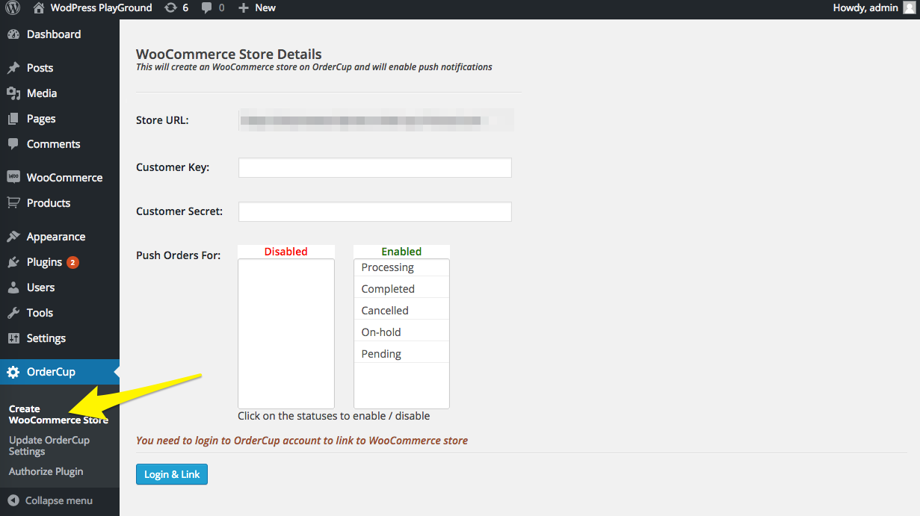920x516 pixels.
Task: Disable the Completed order status
Action: coord(401,289)
